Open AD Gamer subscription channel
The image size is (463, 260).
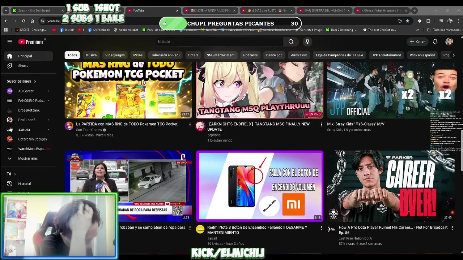click(29, 91)
